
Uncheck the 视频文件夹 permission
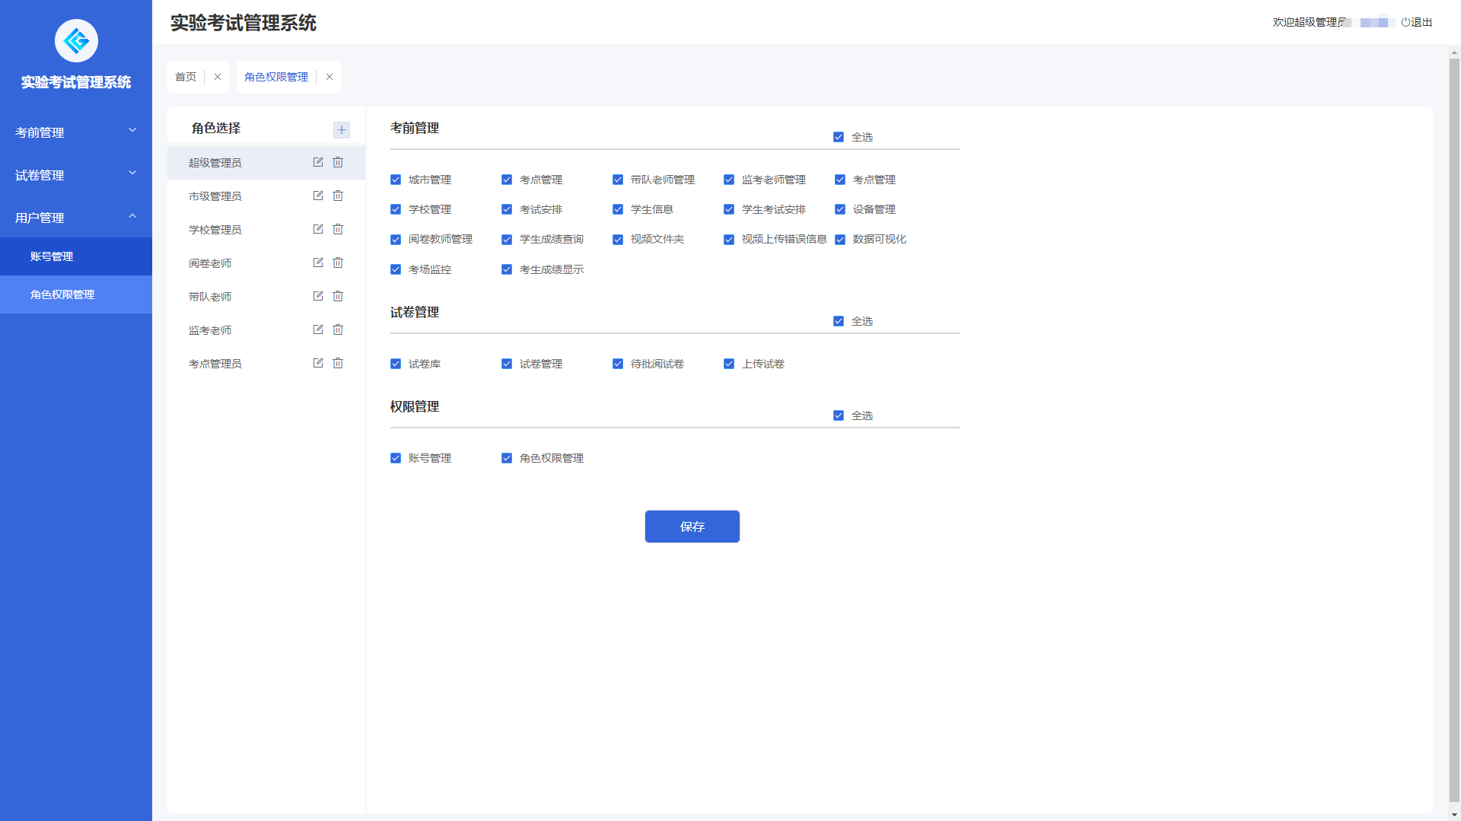point(618,240)
